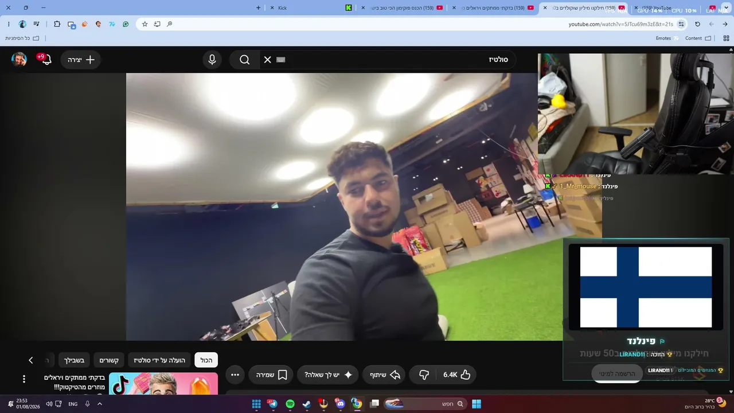Switch to the בדקתי ממתקים ויראלים tab
The width and height of the screenshot is (734, 413).
point(492,8)
